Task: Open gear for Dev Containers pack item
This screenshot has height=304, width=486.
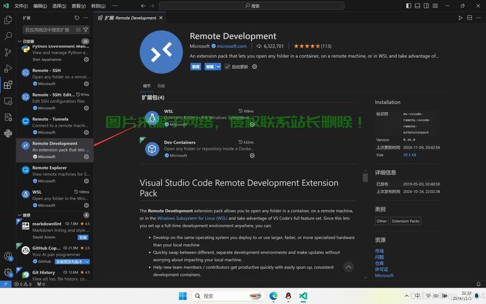Action: click(252, 156)
